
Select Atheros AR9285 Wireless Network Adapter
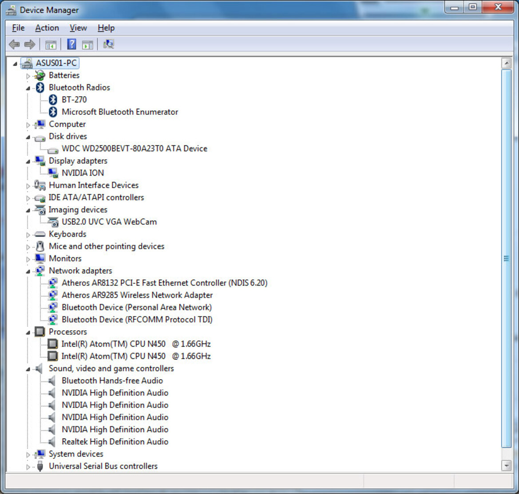coord(137,295)
